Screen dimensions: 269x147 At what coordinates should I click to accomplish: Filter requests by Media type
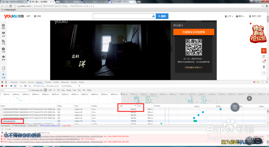(69, 90)
